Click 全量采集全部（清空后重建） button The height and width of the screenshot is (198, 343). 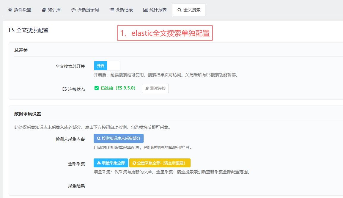160,163
